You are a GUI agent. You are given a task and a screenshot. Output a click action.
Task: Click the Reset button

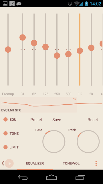click(x=93, y=120)
